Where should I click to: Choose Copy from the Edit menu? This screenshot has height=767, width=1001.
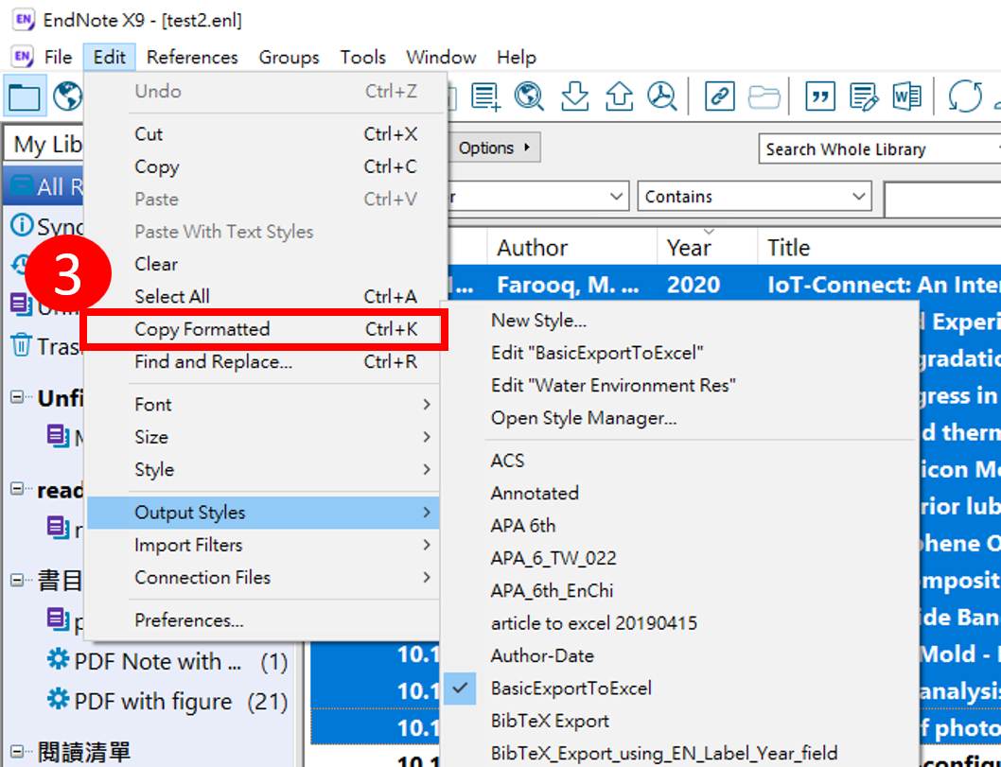pos(264,166)
